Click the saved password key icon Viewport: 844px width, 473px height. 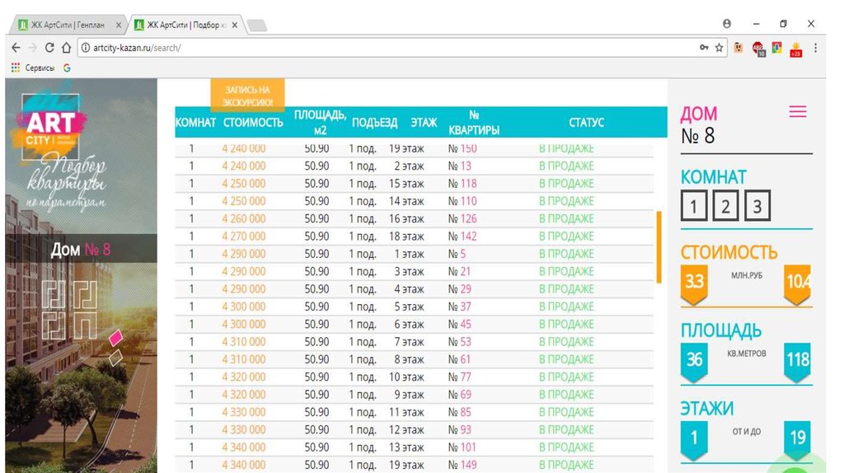tap(704, 48)
